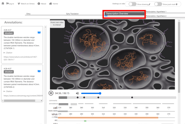Image resolution: width=185 pixels, height=124 pixels.
Task: Click the dark gray progress segment of timeline
Action: [63, 98]
